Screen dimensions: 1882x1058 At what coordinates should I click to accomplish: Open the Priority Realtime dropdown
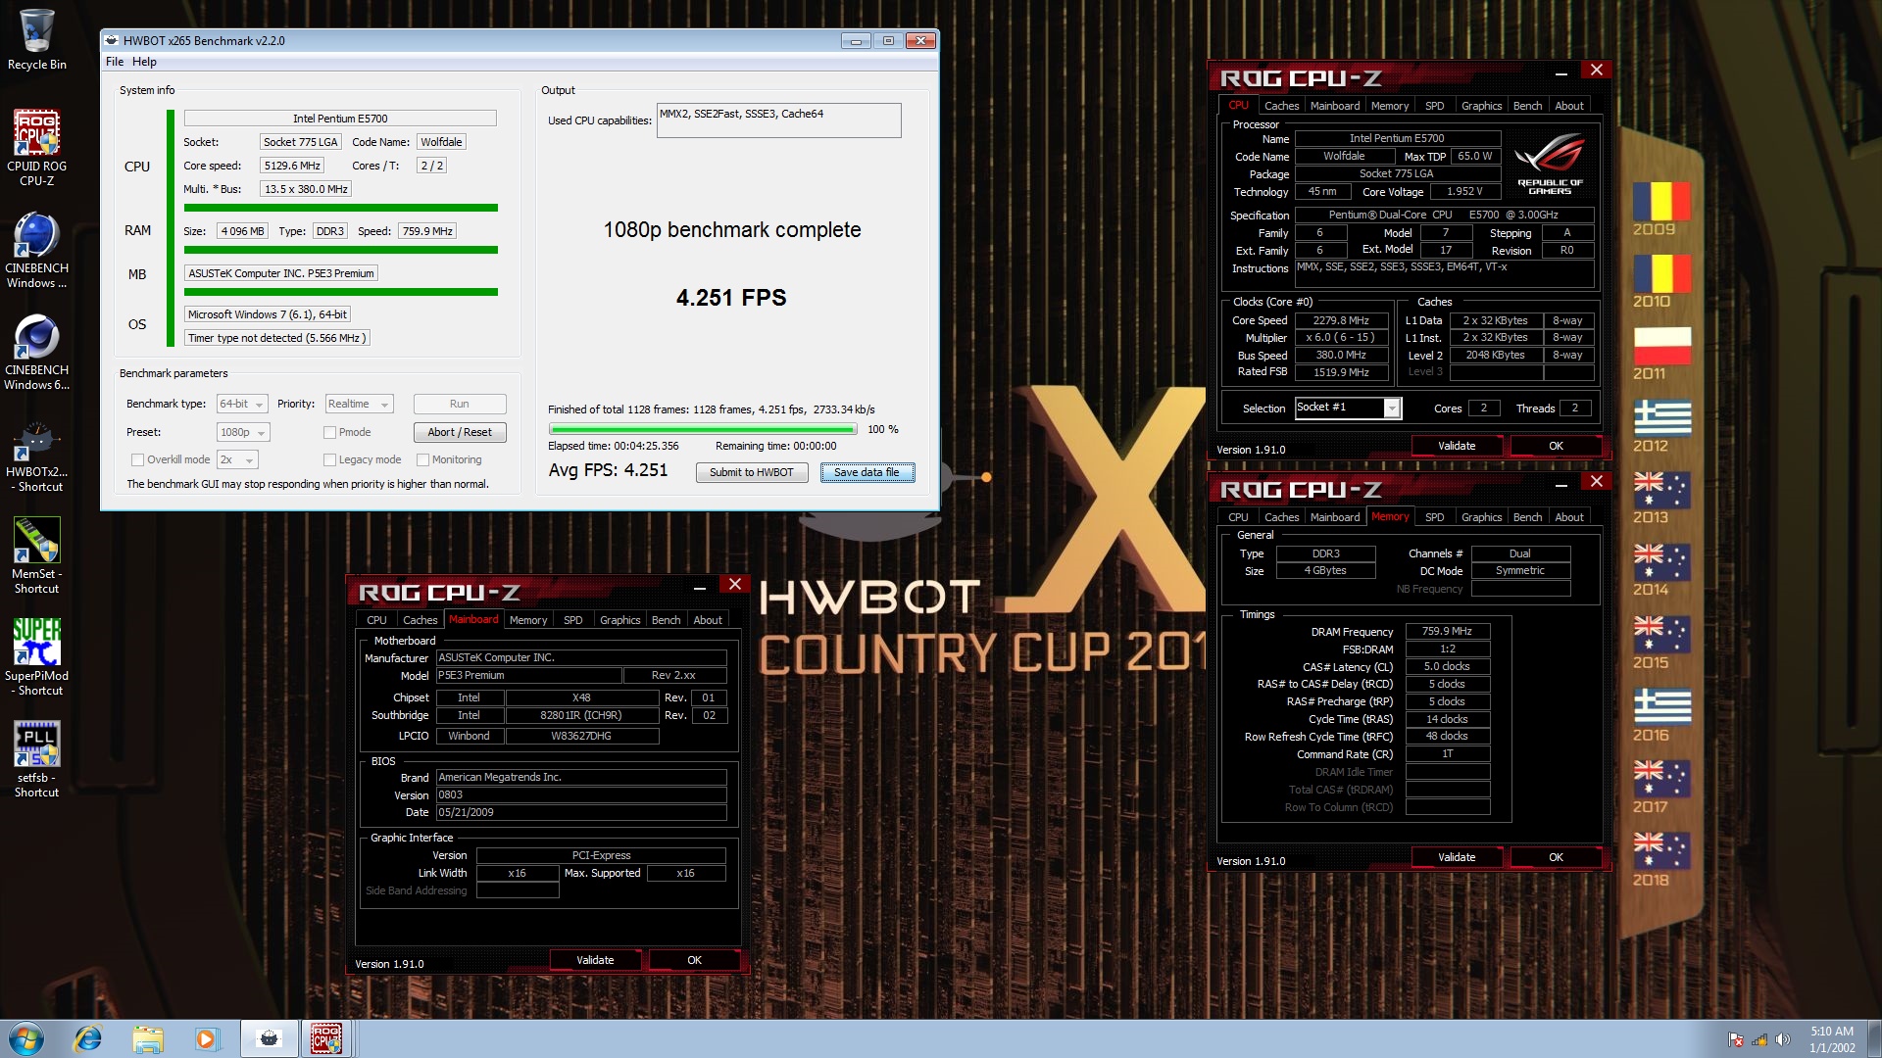(359, 404)
